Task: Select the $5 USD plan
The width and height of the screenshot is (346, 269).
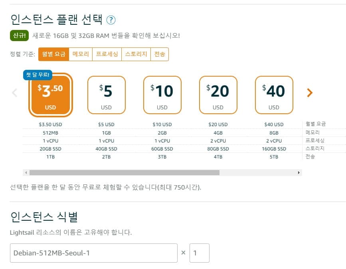Action: click(106, 95)
